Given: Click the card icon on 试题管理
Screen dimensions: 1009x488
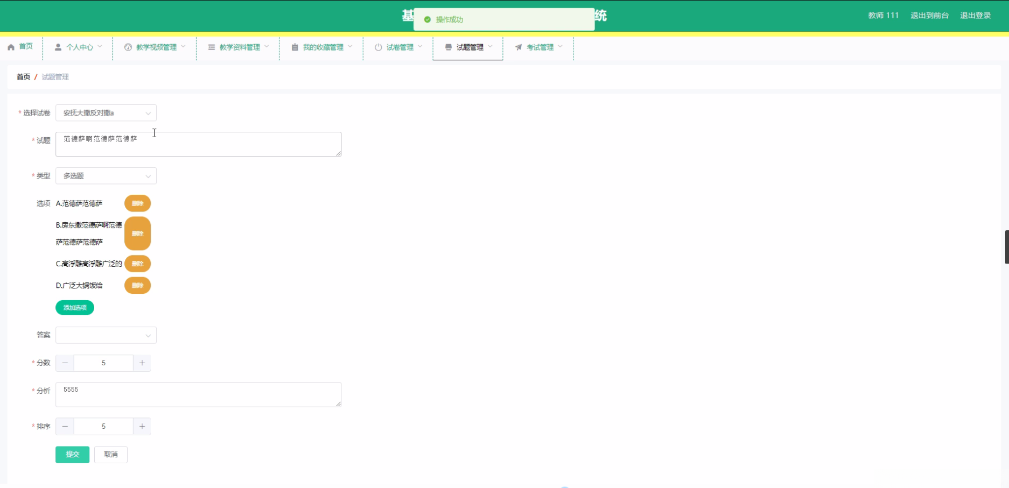Looking at the screenshot, I should click(447, 47).
